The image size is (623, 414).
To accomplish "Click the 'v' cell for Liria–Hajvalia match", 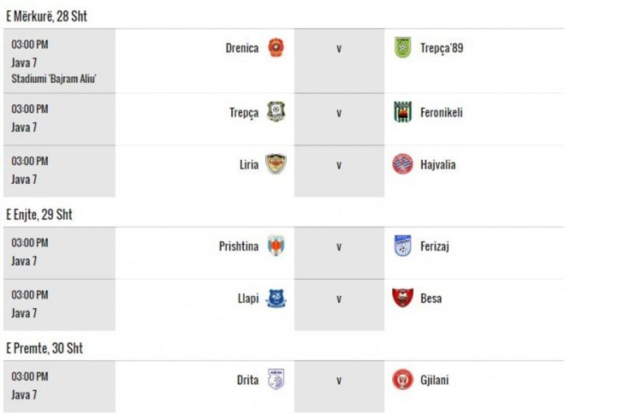I will [x=339, y=165].
